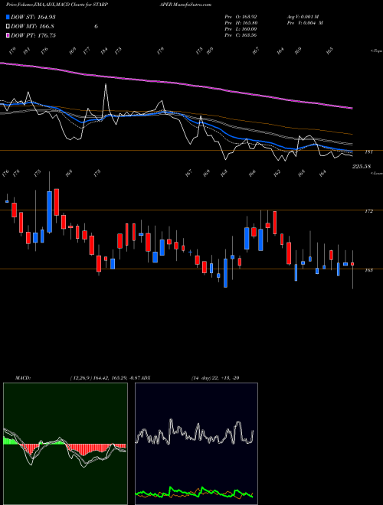Image resolution: width=383 pixels, height=505 pixels.
Task: Select the 'DOW PT: 176.75' legend text
Action: coord(33,35)
